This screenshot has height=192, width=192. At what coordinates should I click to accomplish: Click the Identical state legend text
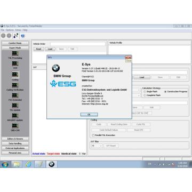click(69, 154)
